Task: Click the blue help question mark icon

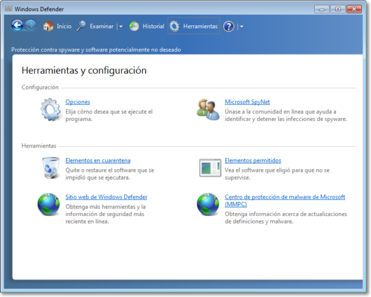Action: pos(229,27)
